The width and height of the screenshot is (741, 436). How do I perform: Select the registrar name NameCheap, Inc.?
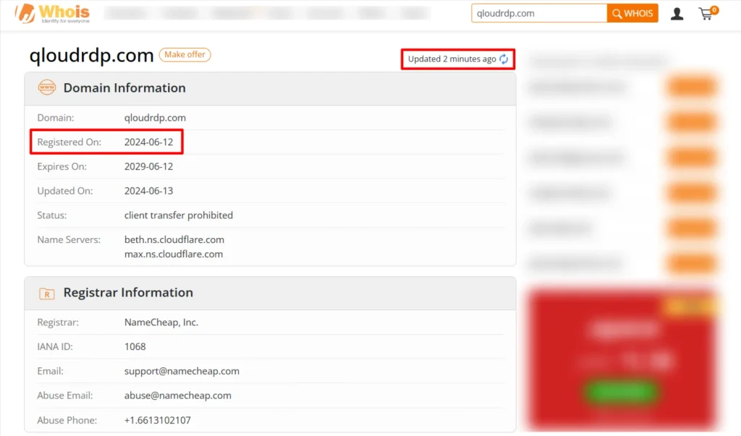(x=161, y=322)
